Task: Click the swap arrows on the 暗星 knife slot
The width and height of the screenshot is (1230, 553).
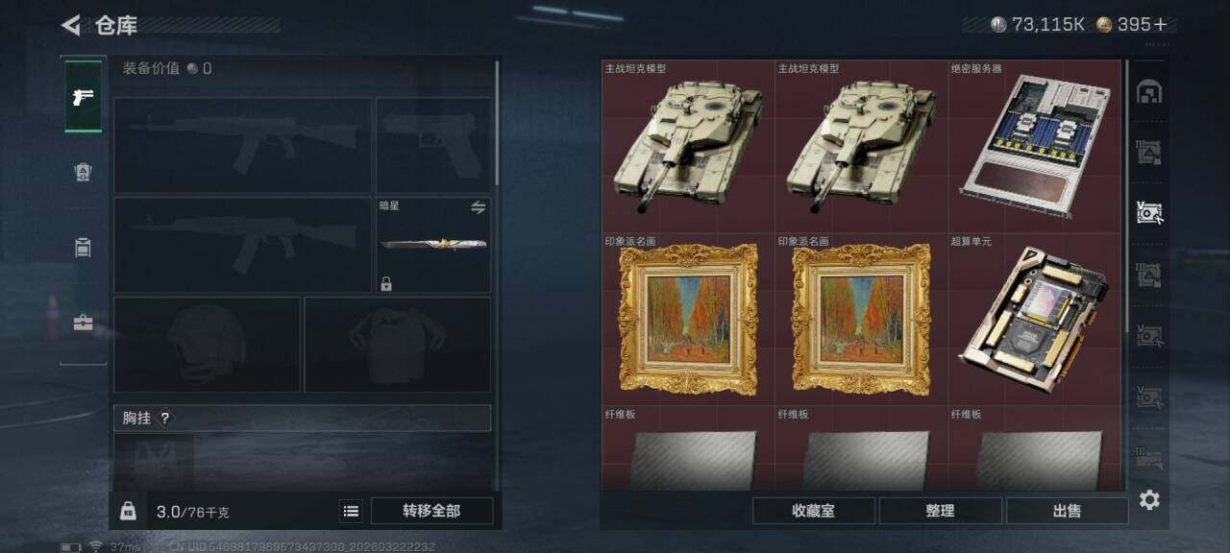Action: pos(478,207)
